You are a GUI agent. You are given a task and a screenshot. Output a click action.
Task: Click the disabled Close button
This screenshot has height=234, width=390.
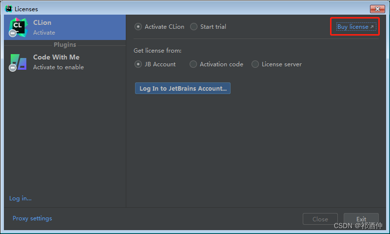(320, 219)
